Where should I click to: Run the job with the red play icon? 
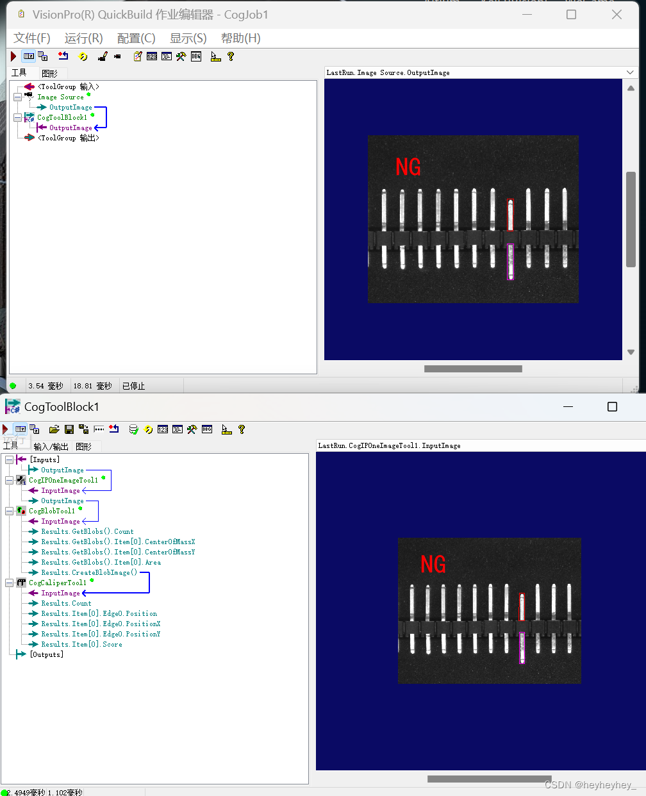(x=13, y=56)
